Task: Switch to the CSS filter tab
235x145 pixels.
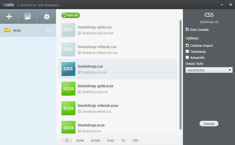Action: click(135, 140)
